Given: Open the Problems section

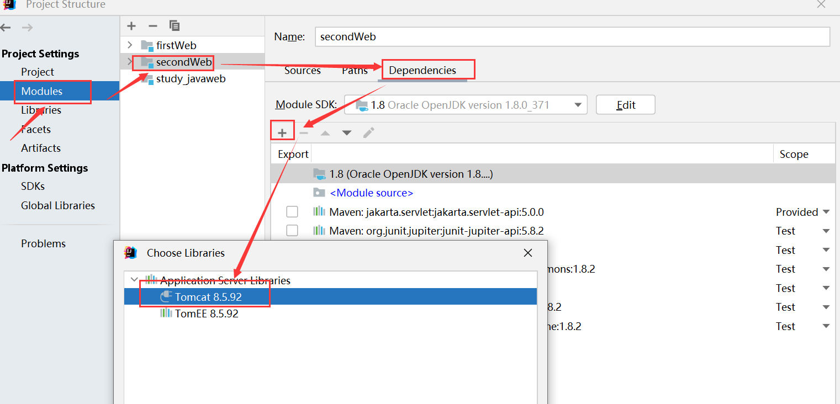Looking at the screenshot, I should coord(43,243).
